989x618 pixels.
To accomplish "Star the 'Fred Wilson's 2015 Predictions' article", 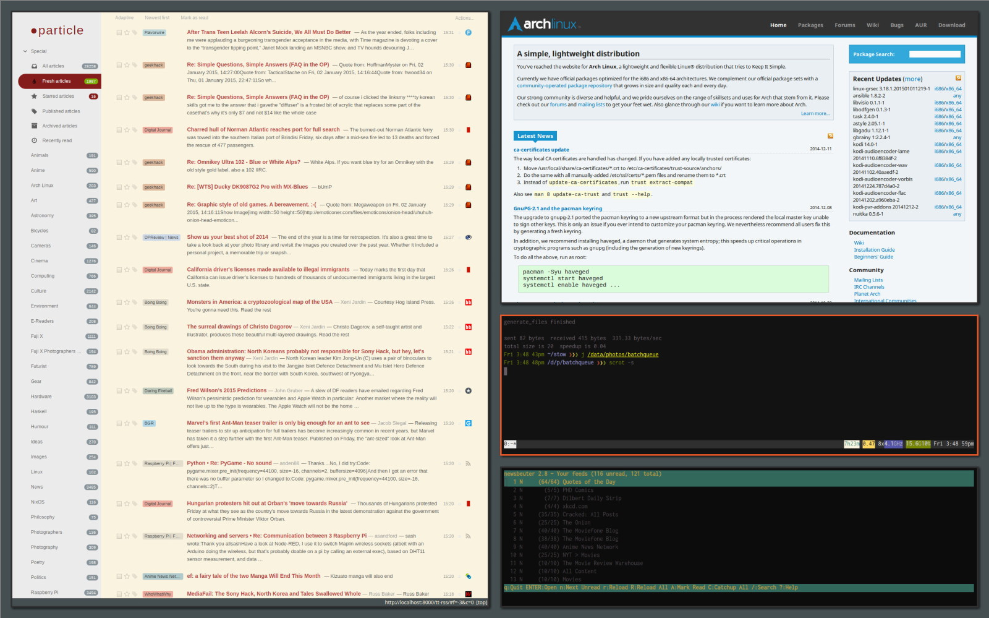I will [127, 391].
